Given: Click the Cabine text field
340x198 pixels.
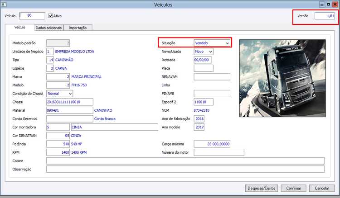Looking at the screenshot, I should (185, 161).
